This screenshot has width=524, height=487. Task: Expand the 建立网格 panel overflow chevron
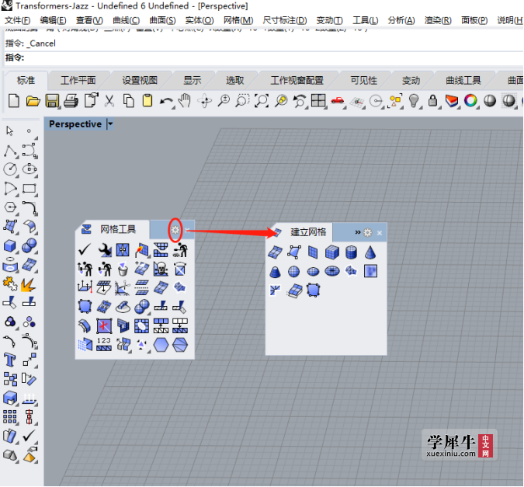tap(358, 232)
